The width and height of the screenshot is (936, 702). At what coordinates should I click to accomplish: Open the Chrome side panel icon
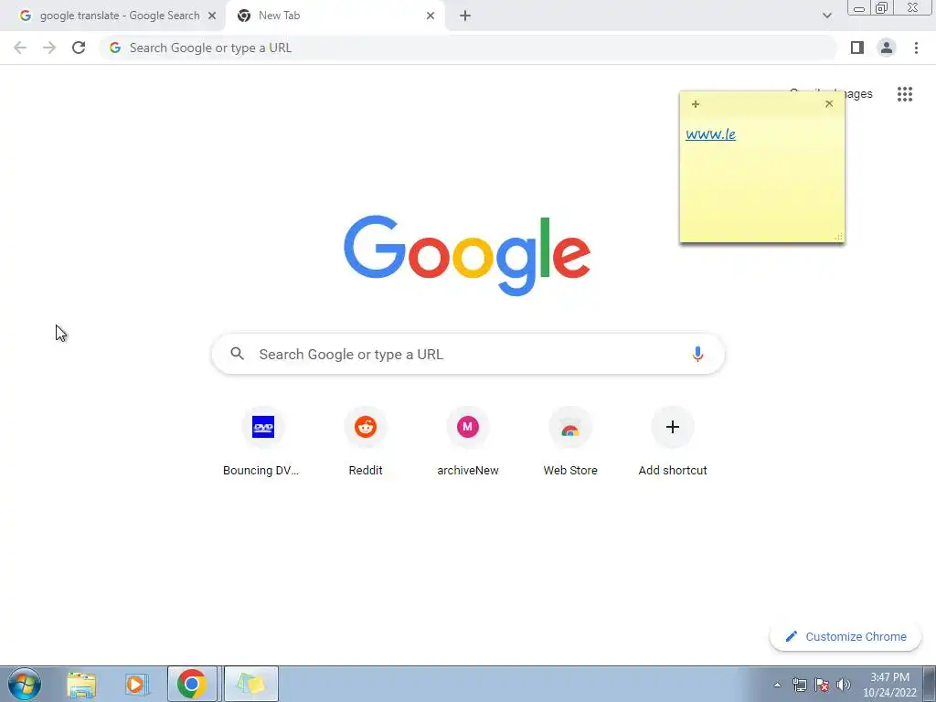pos(857,48)
